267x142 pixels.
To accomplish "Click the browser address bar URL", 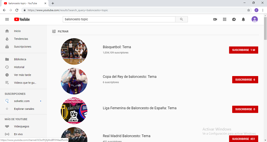I will point(68,10).
